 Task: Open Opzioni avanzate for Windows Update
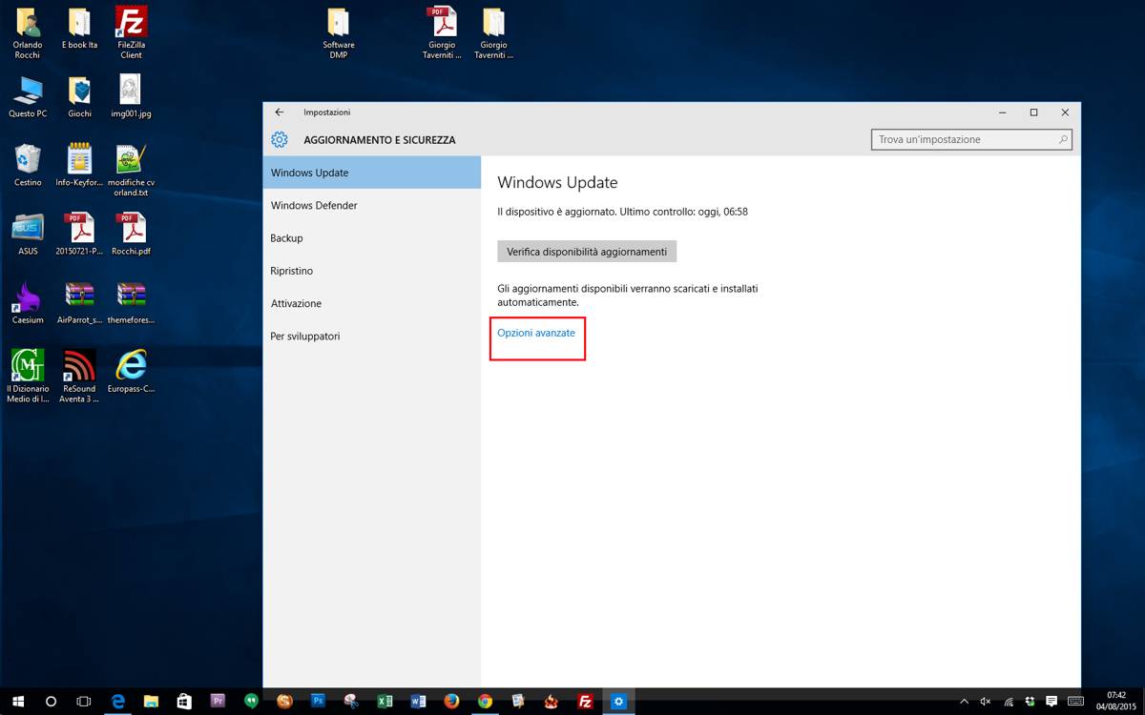tap(535, 334)
